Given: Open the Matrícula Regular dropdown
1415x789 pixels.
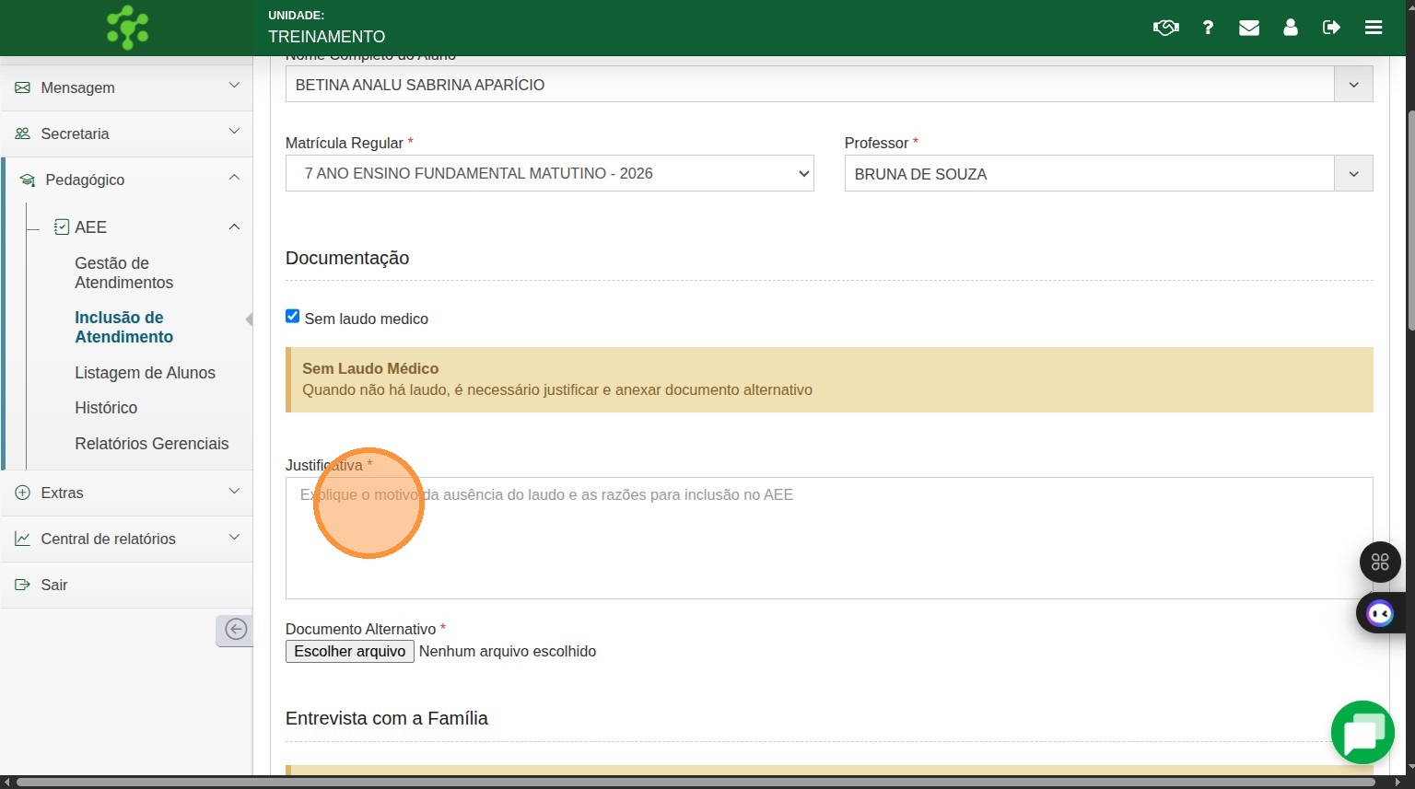Looking at the screenshot, I should pos(550,173).
